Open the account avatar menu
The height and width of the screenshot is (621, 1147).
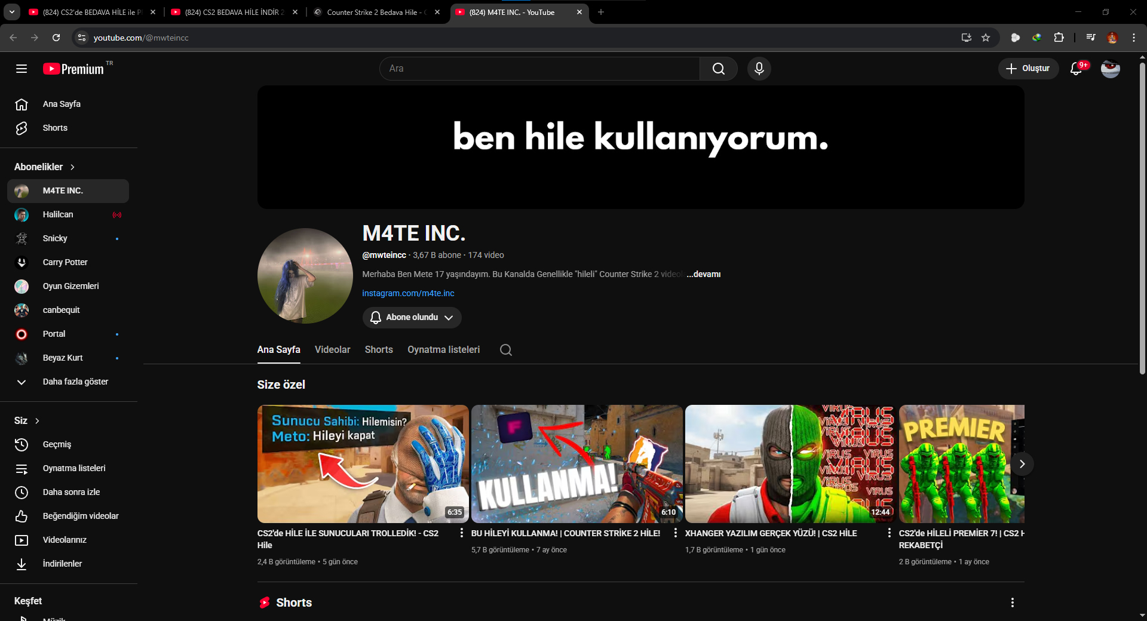click(1111, 69)
